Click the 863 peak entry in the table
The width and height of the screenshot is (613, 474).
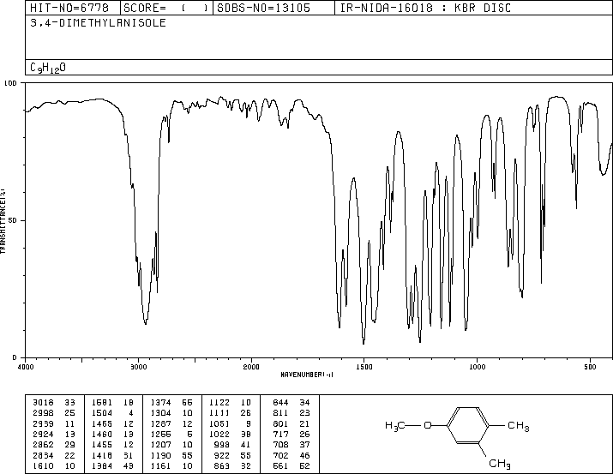pyautogui.click(x=232, y=466)
